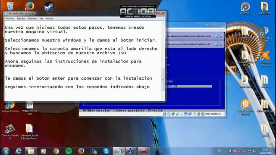Open the Edición menu in Notepad
Image resolution: width=276 pixels, height=155 pixels.
click(x=21, y=19)
